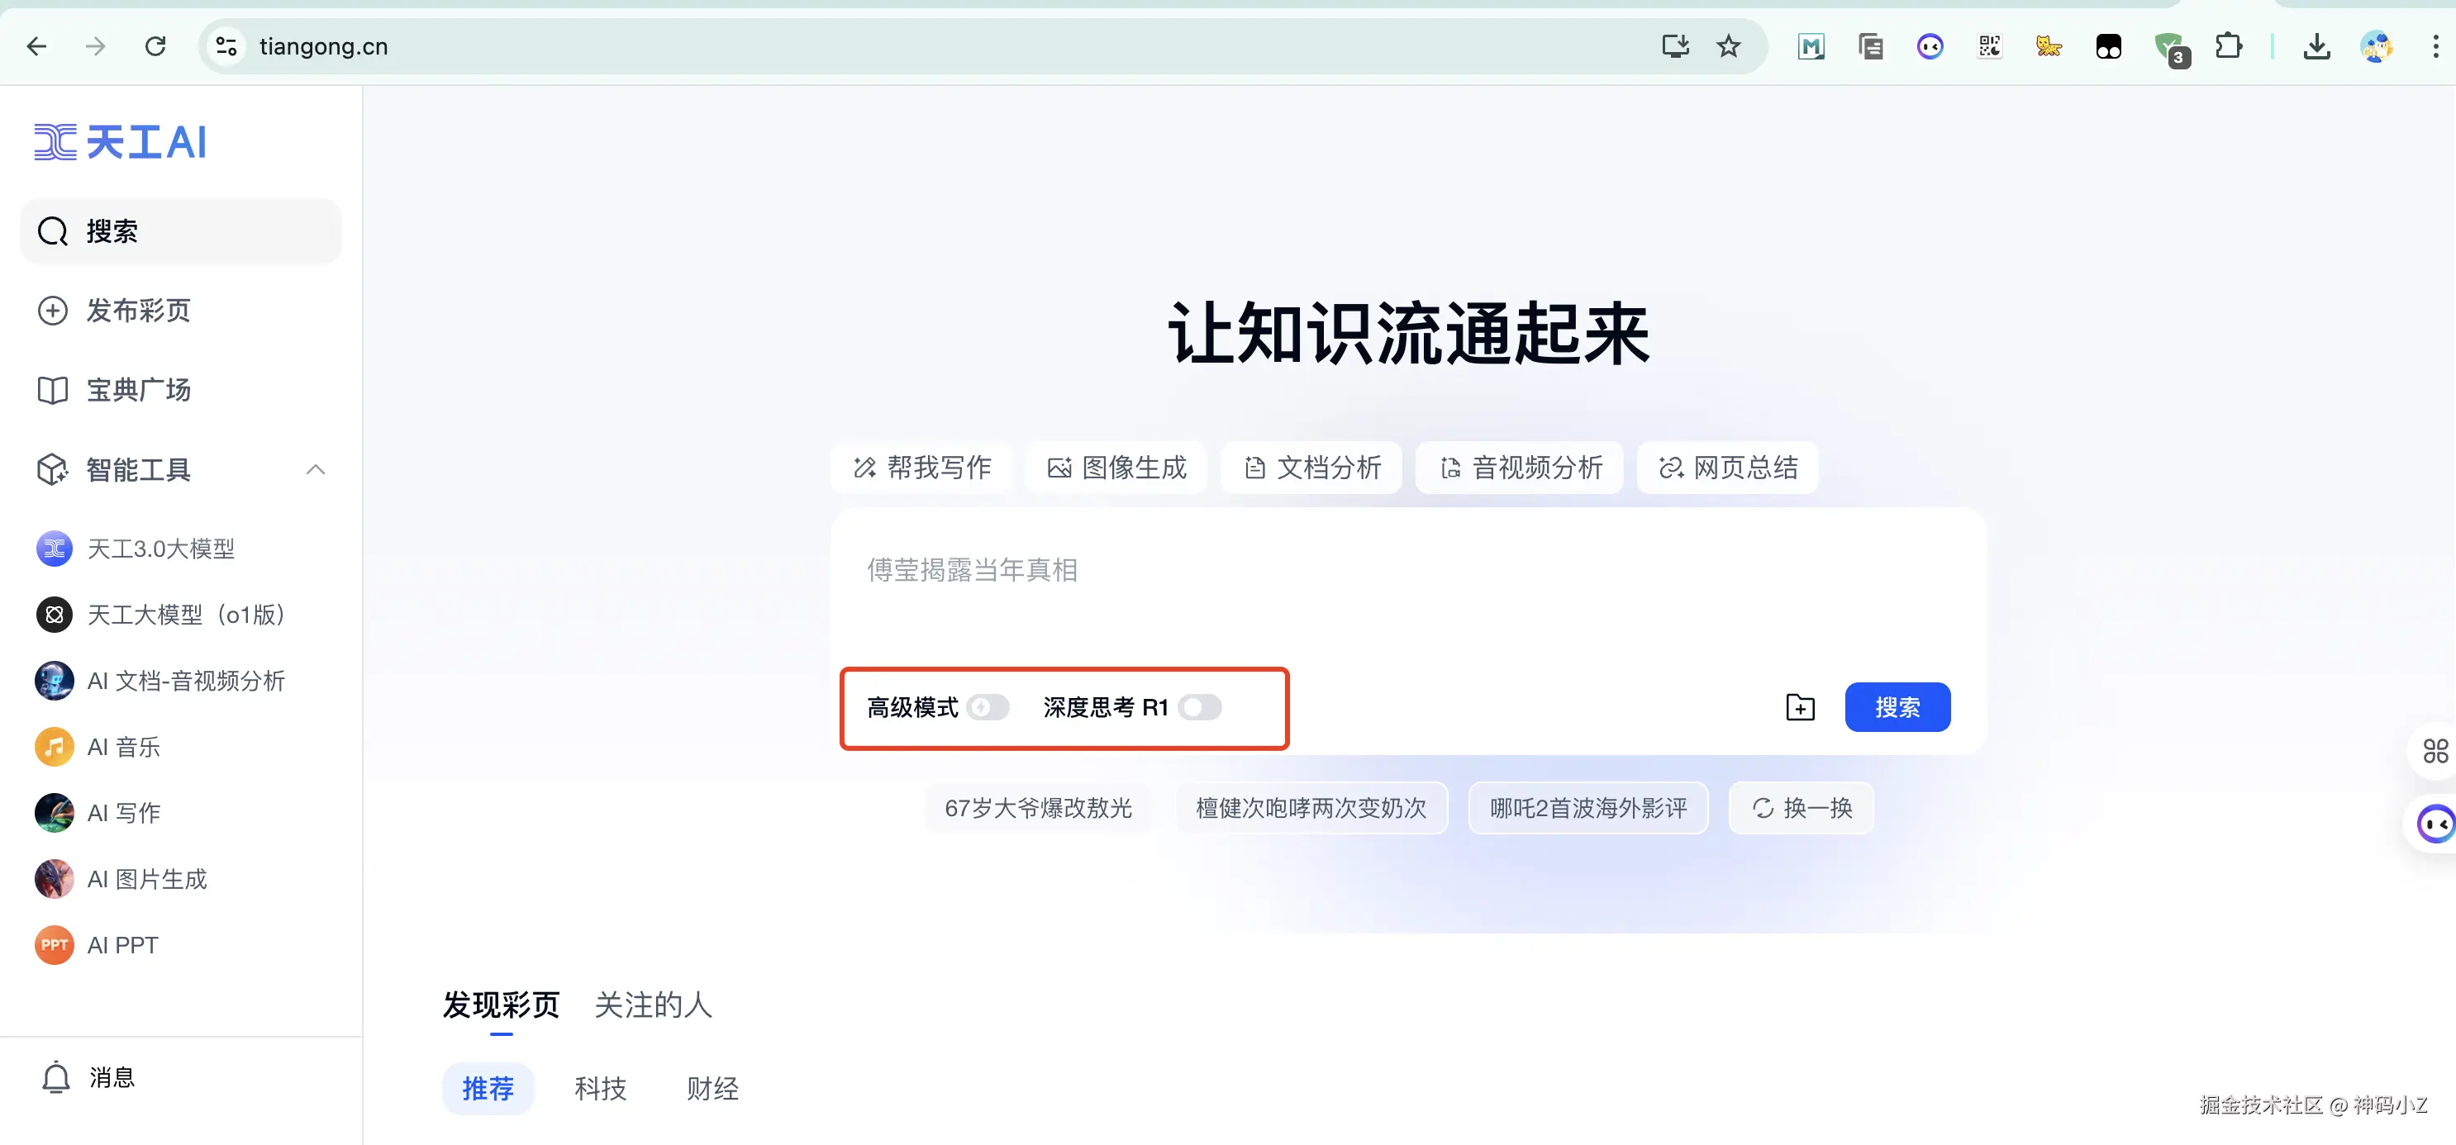Viewport: 2456px width, 1145px height.
Task: Open site information control in address bar
Action: coord(226,45)
